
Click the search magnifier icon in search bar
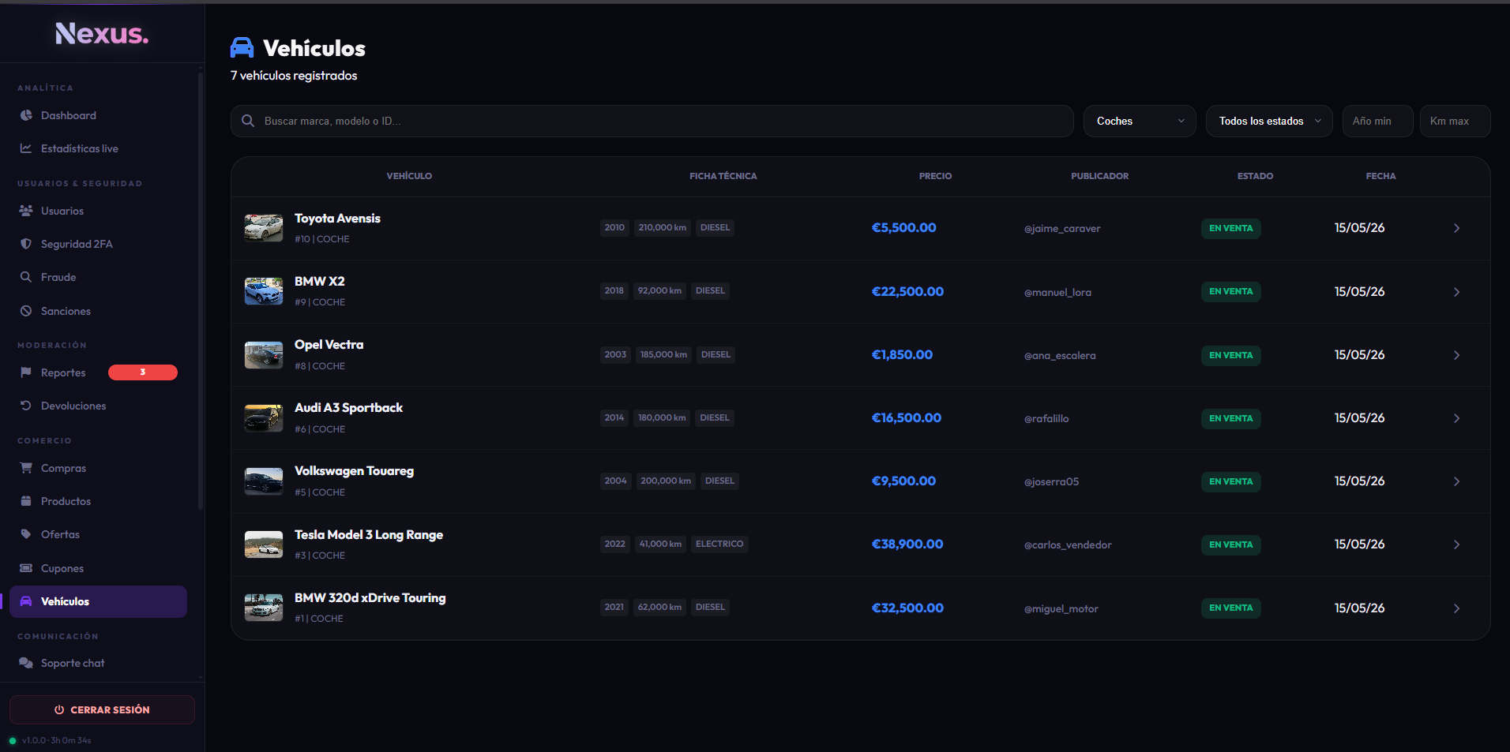point(248,121)
